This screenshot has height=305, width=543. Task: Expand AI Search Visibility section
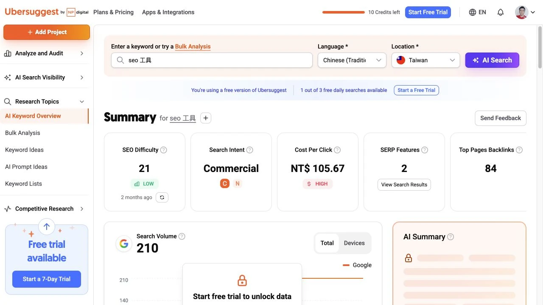click(x=82, y=78)
